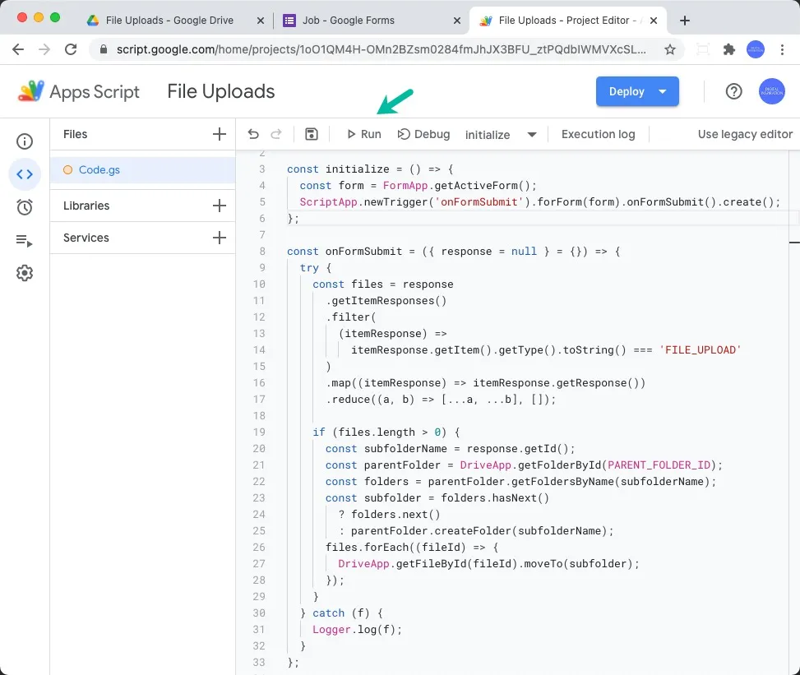Click the Debug button
The width and height of the screenshot is (800, 675).
coord(423,134)
